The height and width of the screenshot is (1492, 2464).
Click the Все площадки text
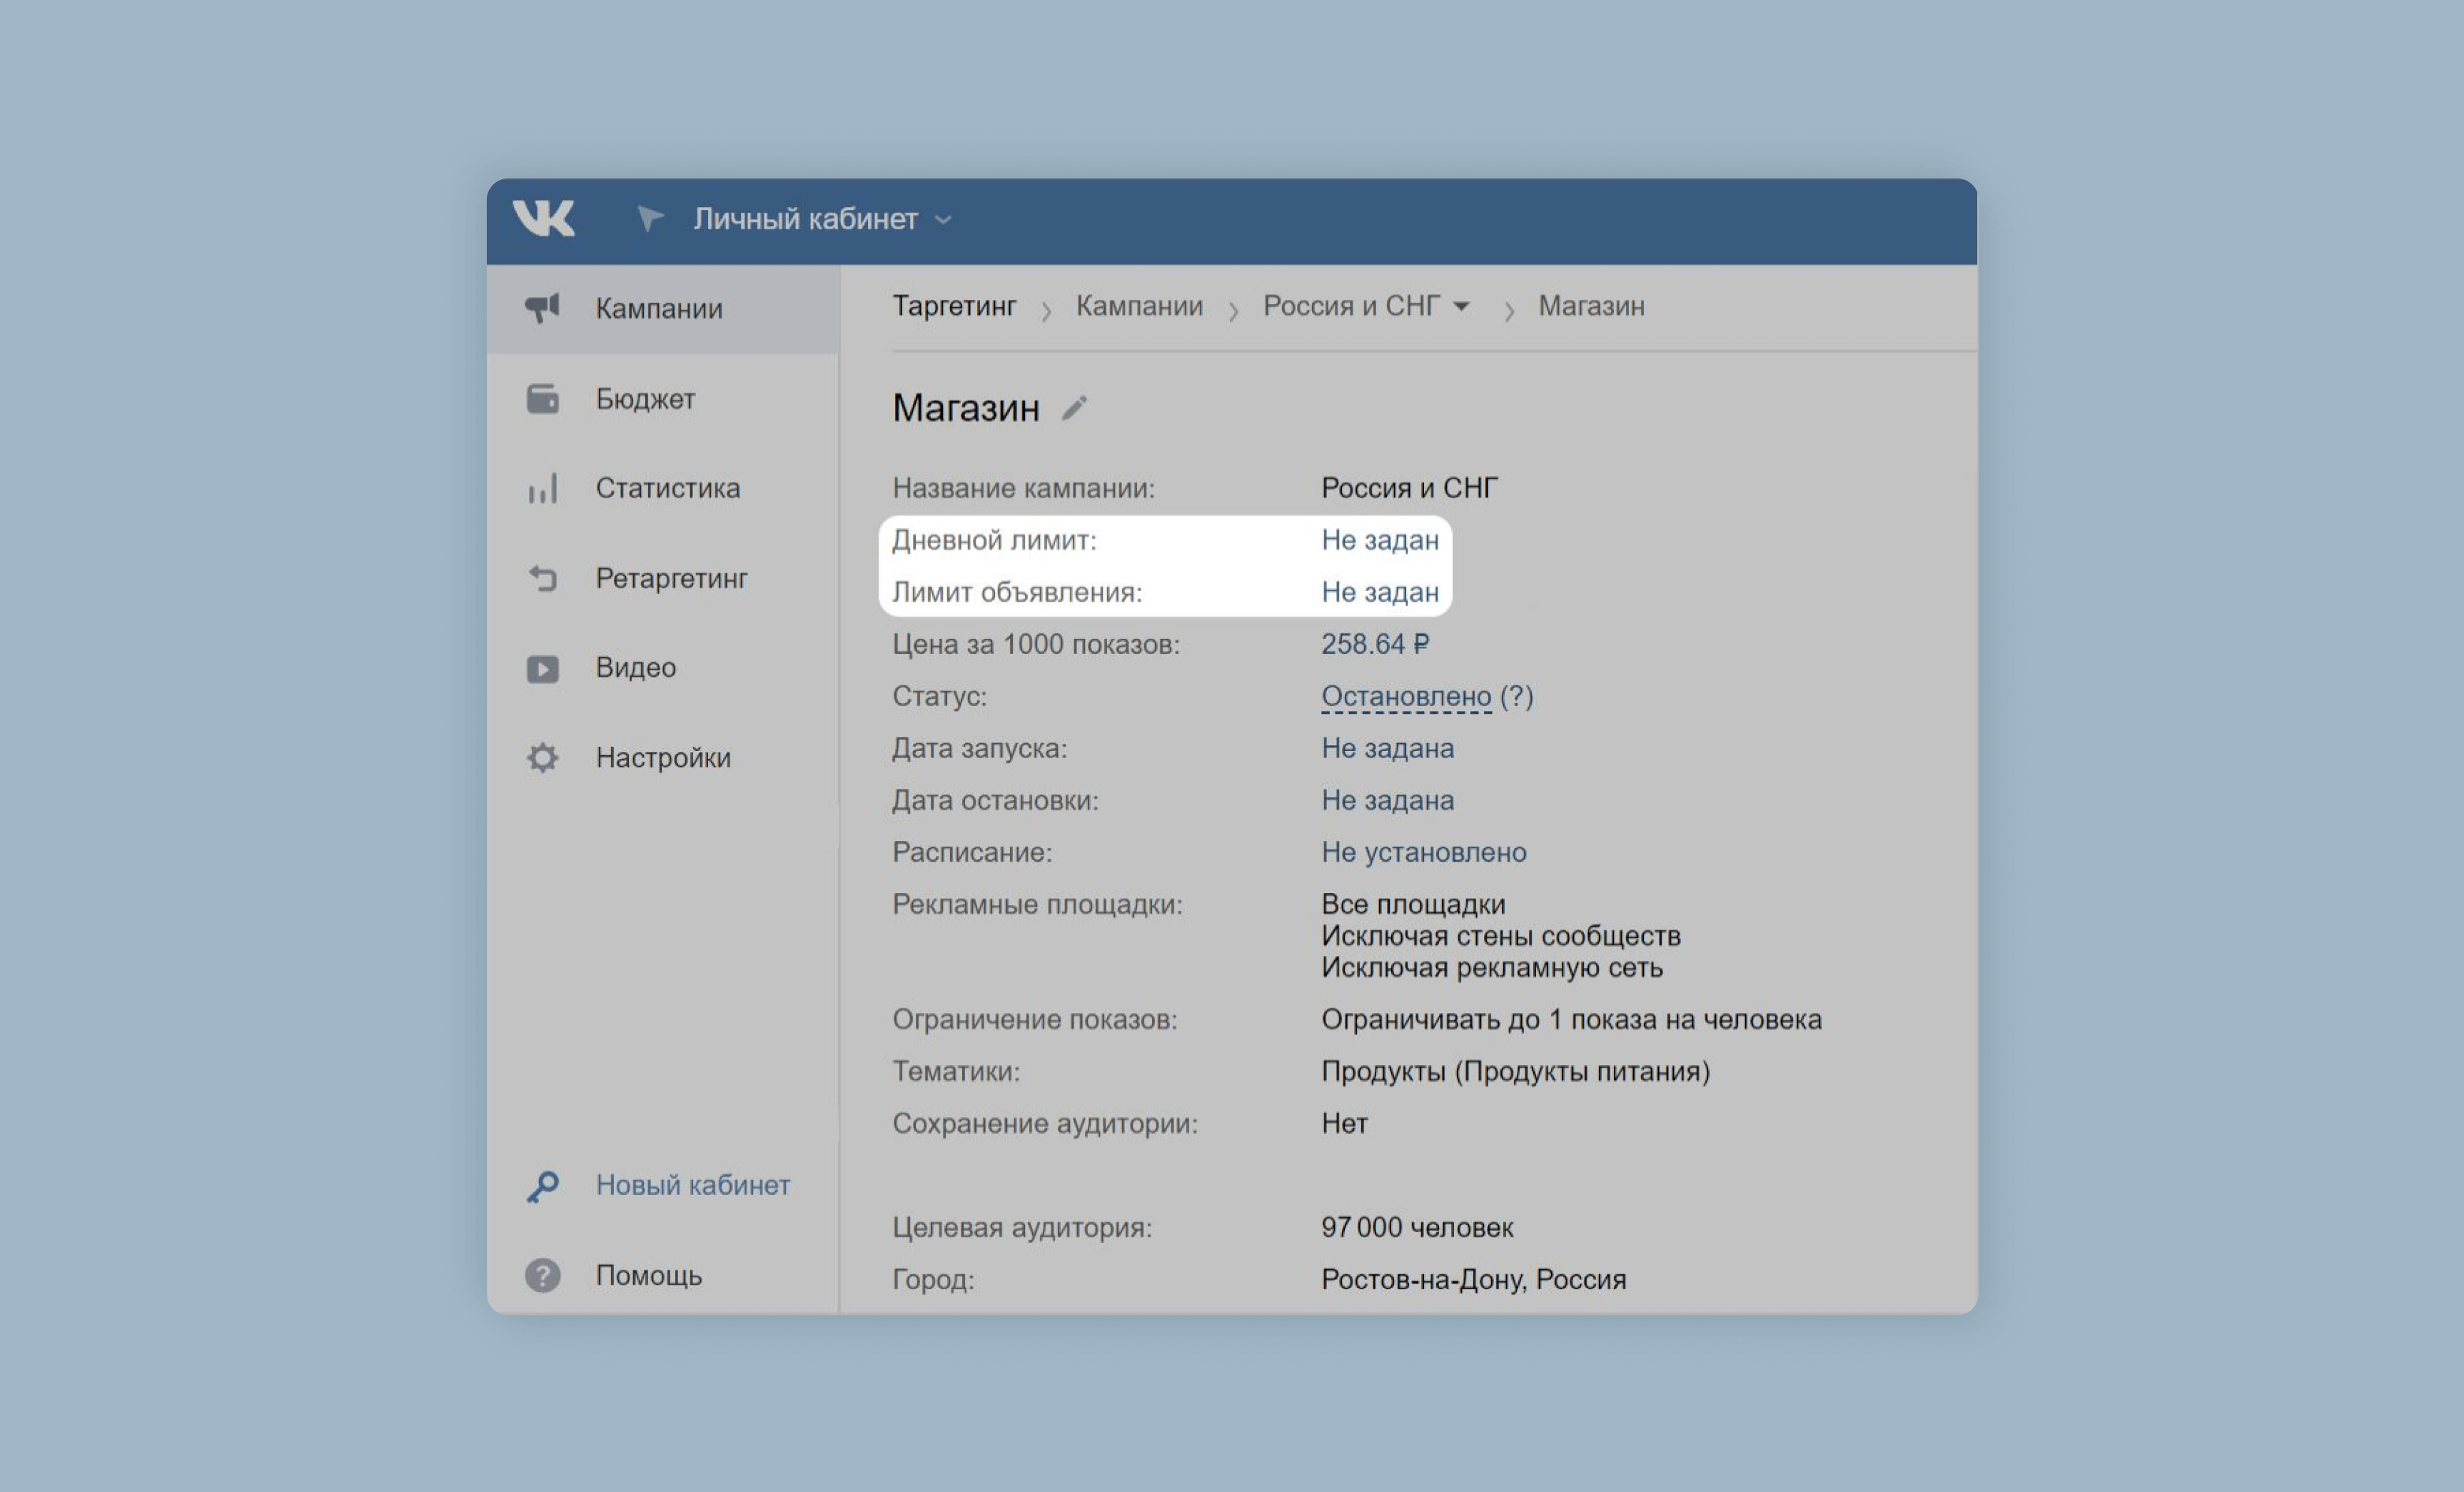point(1413,904)
